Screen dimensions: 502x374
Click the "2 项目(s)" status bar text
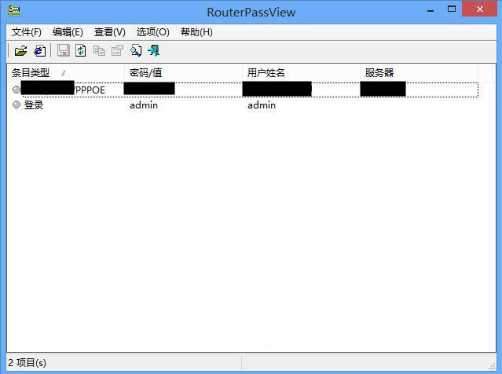(27, 363)
